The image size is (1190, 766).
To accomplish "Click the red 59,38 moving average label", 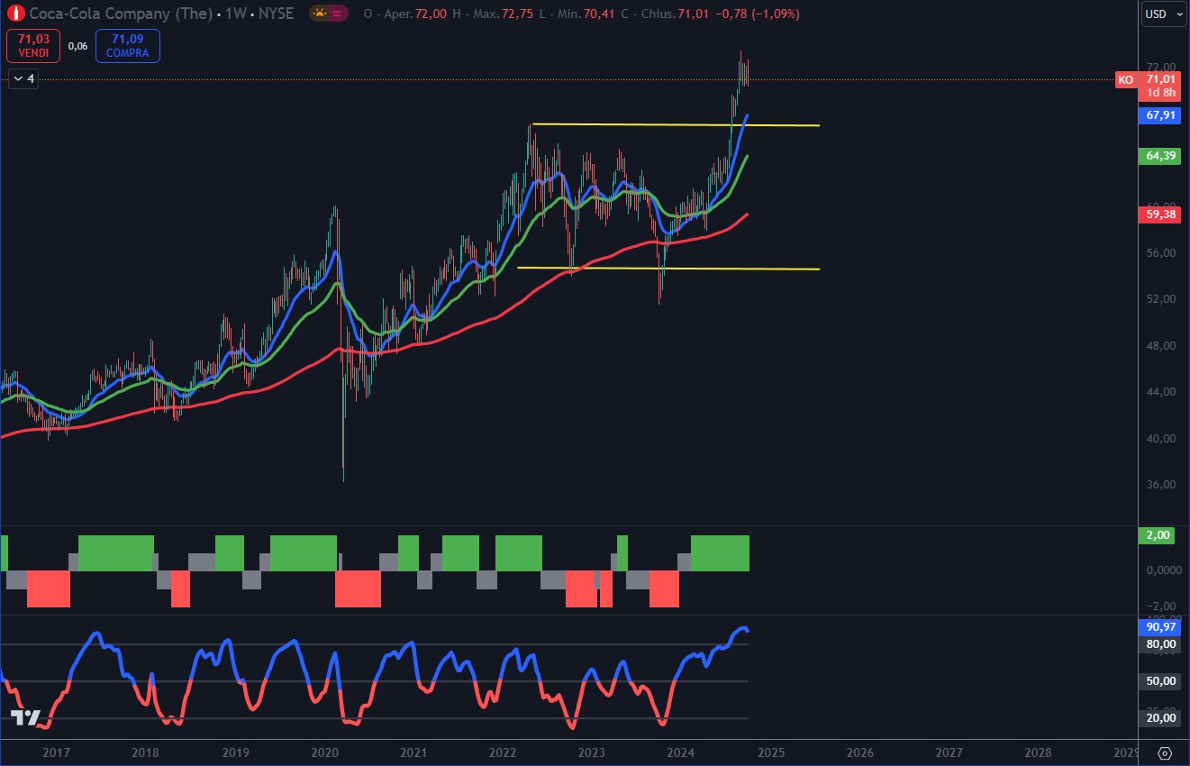I will pos(1160,214).
